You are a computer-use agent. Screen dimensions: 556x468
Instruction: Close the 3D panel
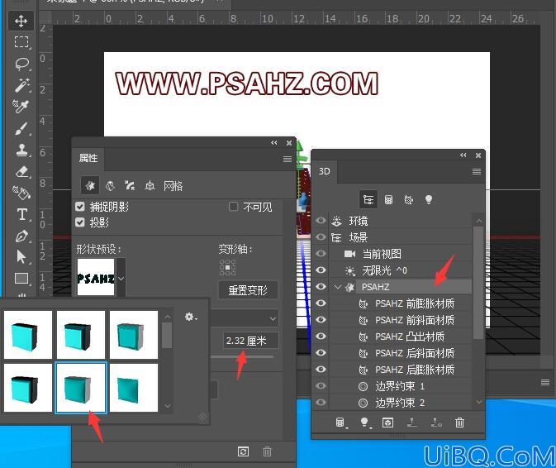[x=478, y=155]
